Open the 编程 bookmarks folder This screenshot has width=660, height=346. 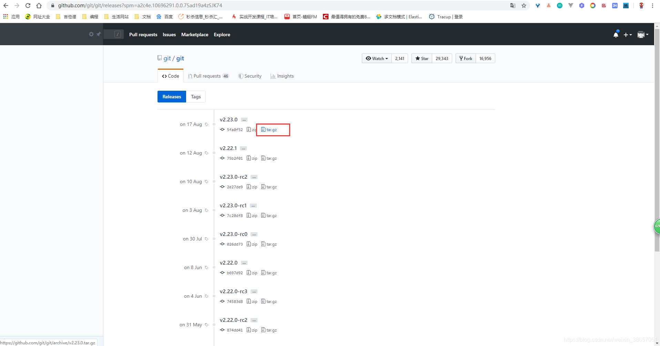coord(90,17)
